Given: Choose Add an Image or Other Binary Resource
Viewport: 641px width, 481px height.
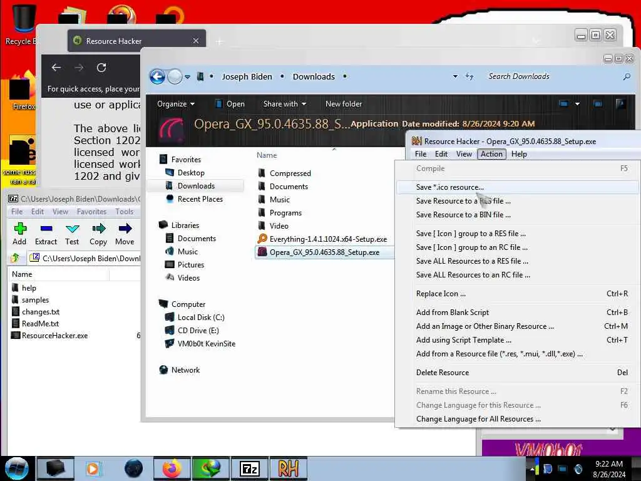Looking at the screenshot, I should pos(516,326).
